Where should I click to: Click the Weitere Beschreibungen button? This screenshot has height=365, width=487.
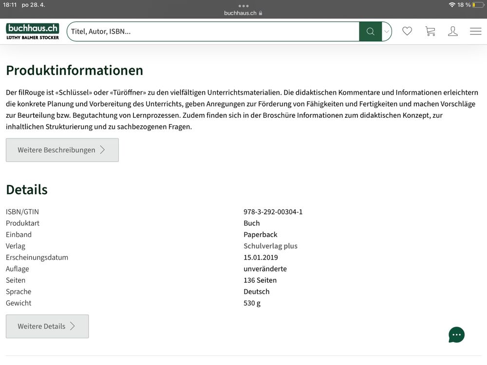(x=62, y=150)
